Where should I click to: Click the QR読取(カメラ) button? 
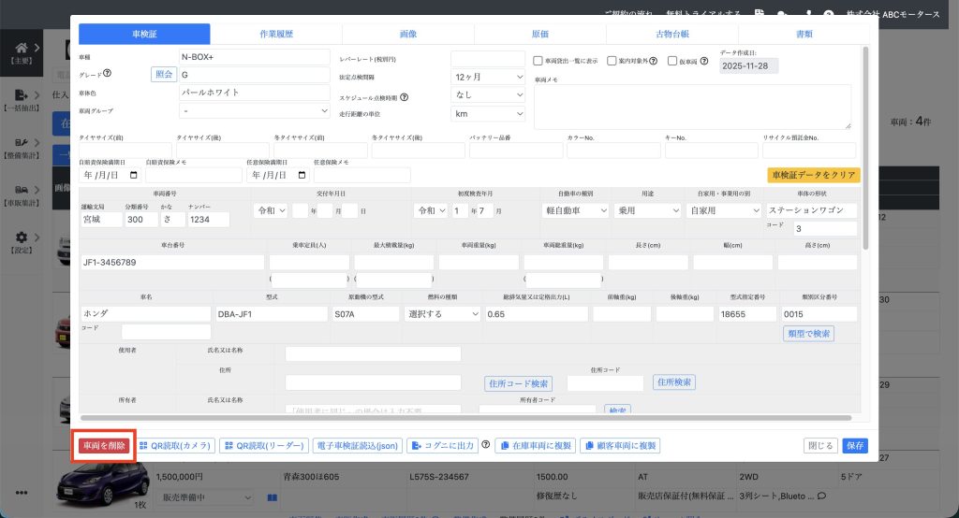tap(176, 446)
